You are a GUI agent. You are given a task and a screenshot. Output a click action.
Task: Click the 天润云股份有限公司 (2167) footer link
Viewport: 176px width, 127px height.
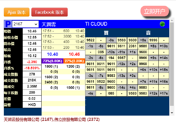28,120
